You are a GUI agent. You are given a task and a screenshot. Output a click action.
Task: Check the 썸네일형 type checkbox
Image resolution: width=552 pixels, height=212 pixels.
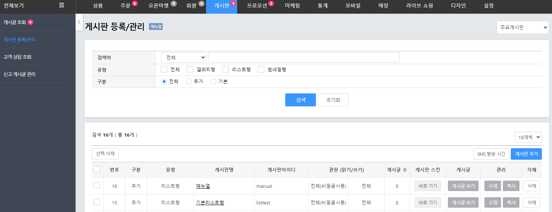(261, 70)
